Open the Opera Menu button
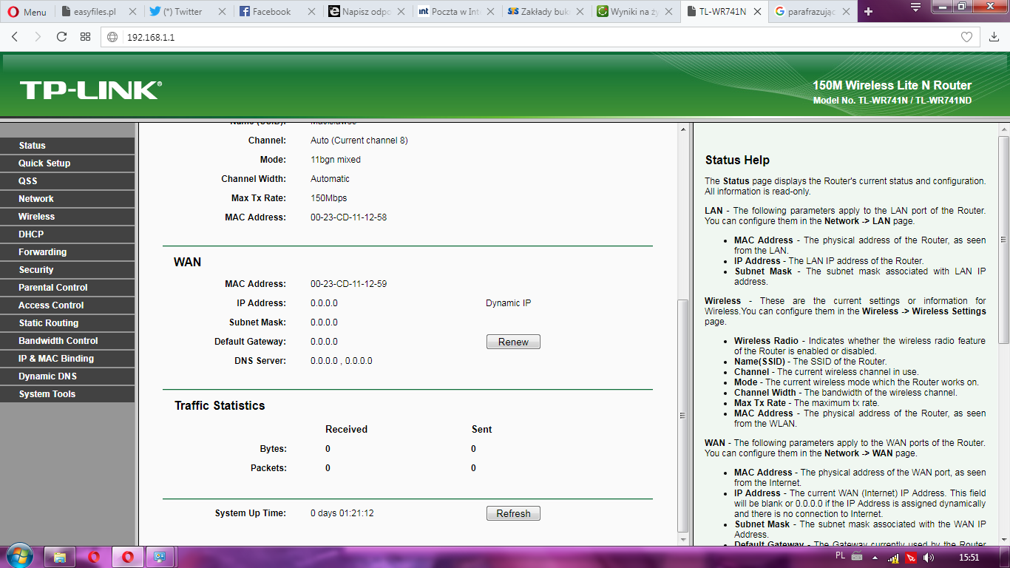 27,11
